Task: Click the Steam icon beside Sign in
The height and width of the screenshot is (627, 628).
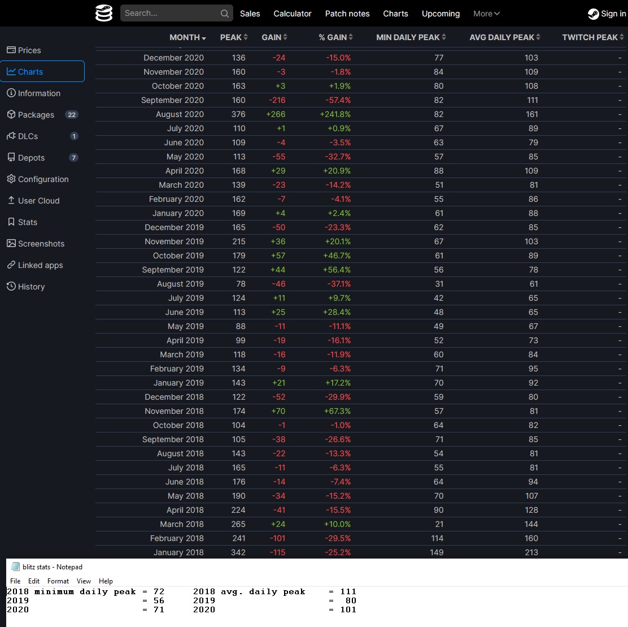Action: (x=593, y=14)
